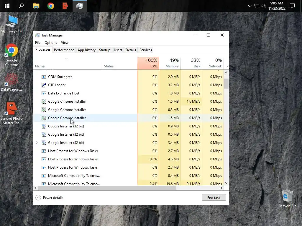Open the volume tray icon

(263, 6)
